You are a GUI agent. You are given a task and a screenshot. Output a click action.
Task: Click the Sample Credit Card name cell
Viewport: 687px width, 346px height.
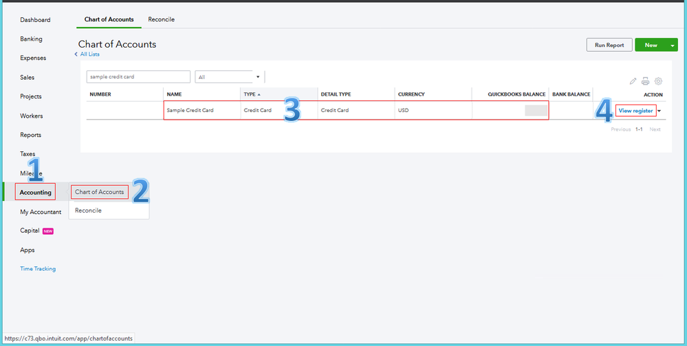[190, 111]
